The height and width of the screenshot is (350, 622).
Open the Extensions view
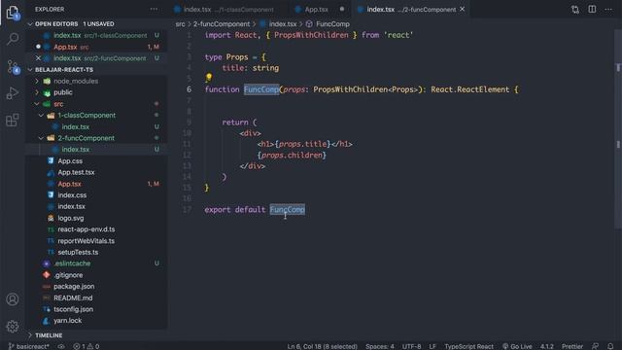tap(13, 120)
